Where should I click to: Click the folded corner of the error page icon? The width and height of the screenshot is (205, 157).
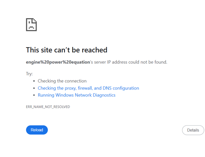point(35,20)
